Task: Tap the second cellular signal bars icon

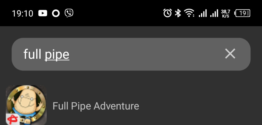Action: [x=214, y=13]
